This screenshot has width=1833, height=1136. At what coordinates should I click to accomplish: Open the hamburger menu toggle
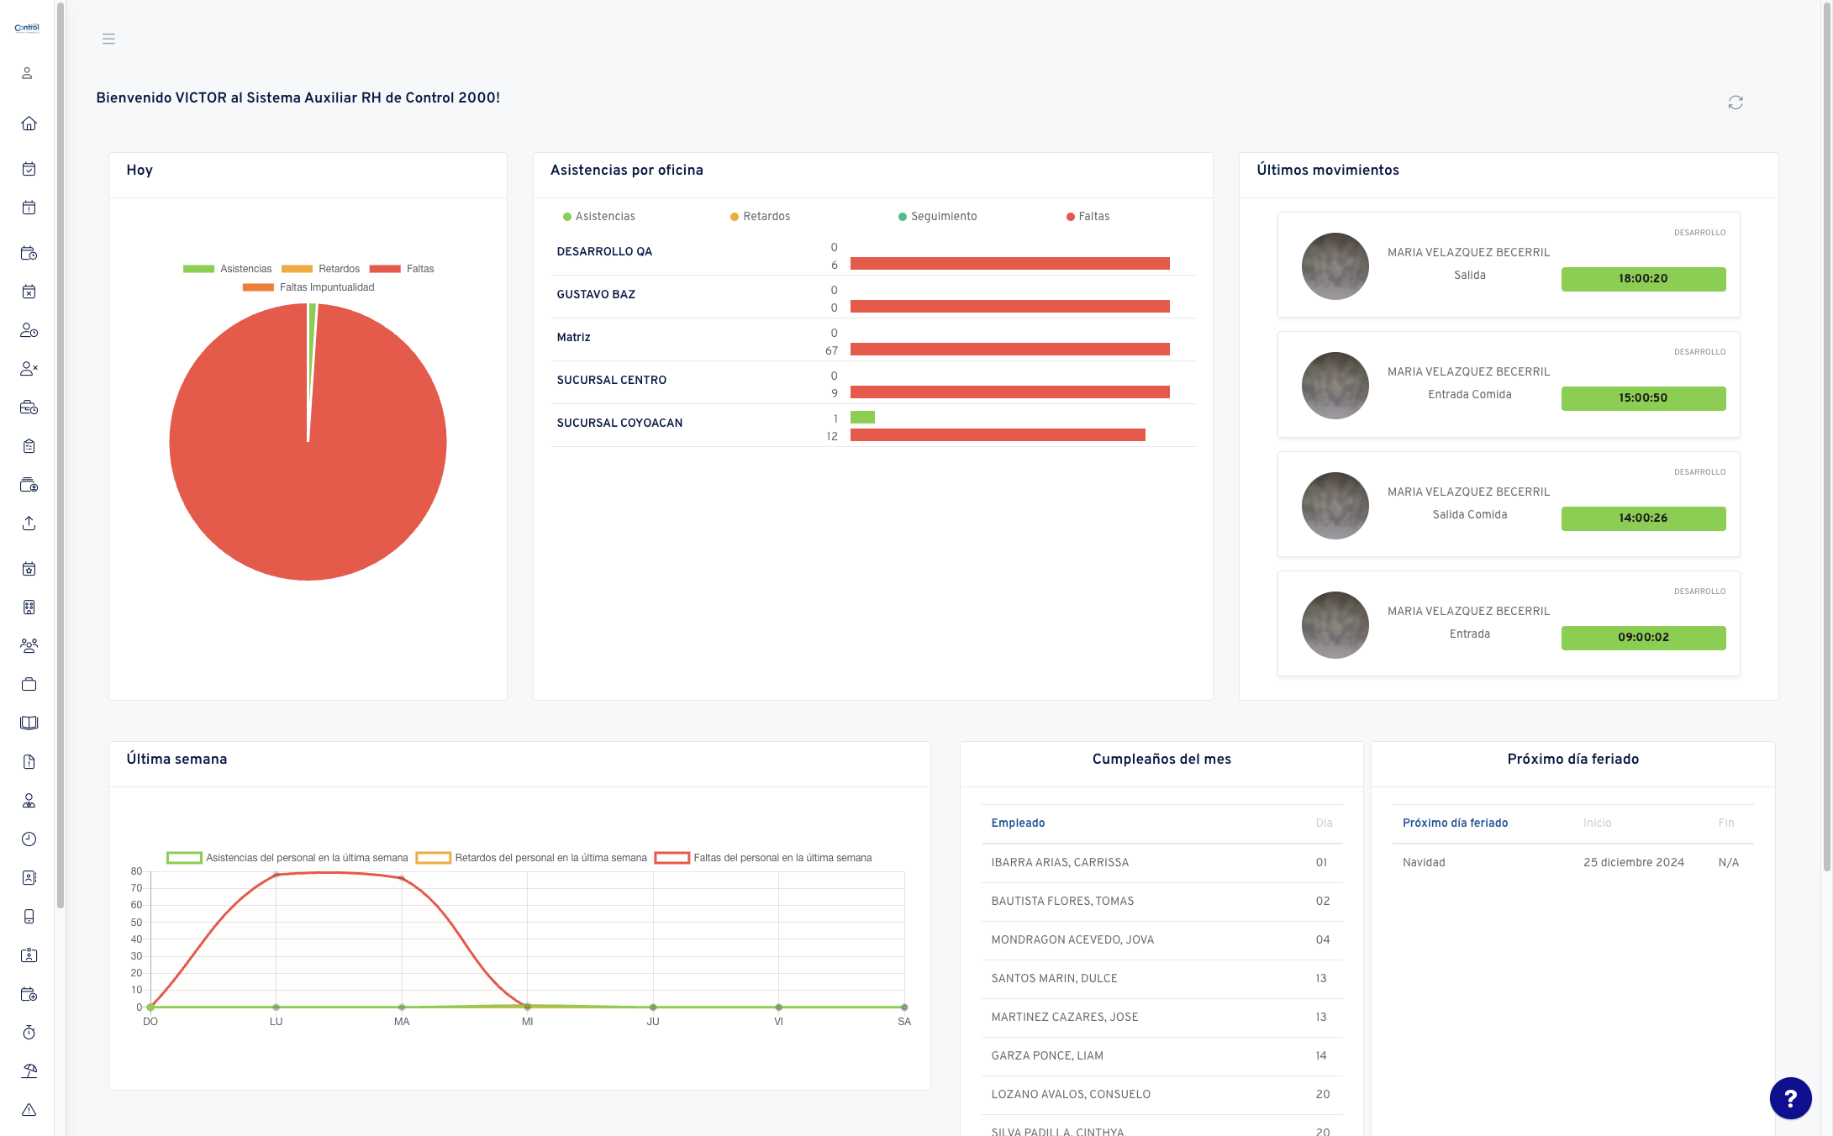click(108, 39)
